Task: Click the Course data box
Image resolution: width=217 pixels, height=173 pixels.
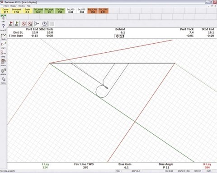Action: [5, 11]
